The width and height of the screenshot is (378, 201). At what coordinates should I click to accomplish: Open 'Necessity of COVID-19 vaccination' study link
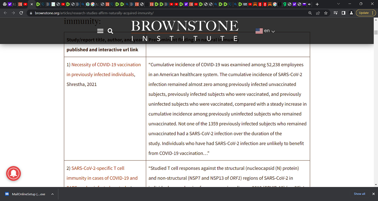tap(104, 69)
